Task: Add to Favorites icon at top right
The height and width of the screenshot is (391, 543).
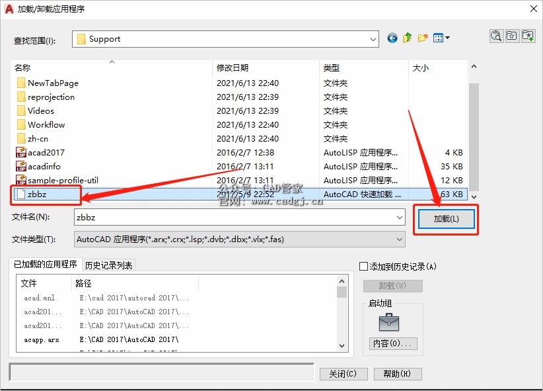Action: pos(528,36)
